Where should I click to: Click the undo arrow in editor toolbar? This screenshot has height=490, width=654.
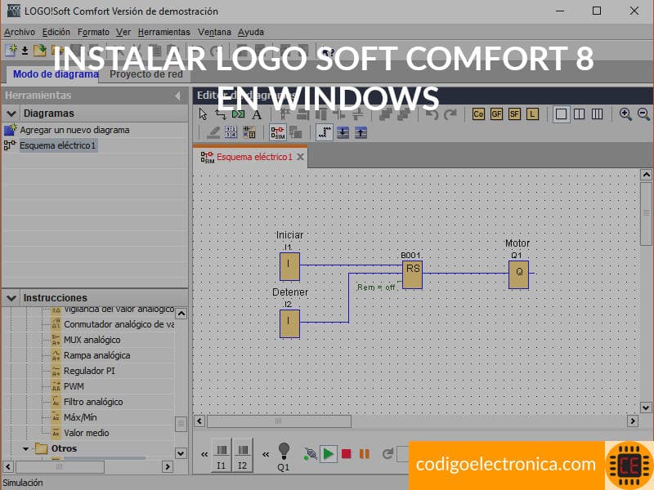[x=432, y=114]
